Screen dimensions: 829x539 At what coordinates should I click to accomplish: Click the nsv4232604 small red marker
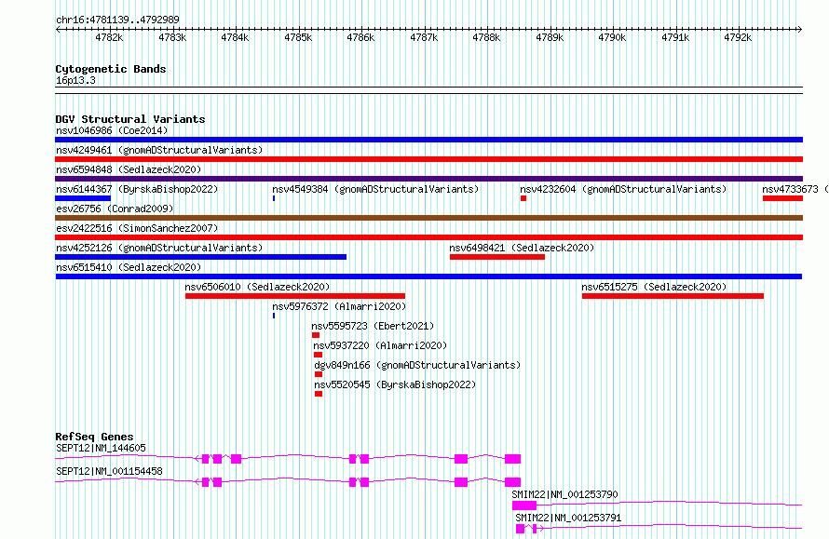523,198
